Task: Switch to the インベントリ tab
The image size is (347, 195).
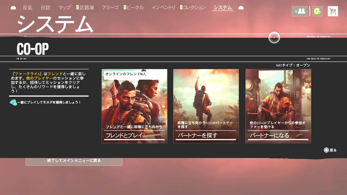Action: click(163, 8)
